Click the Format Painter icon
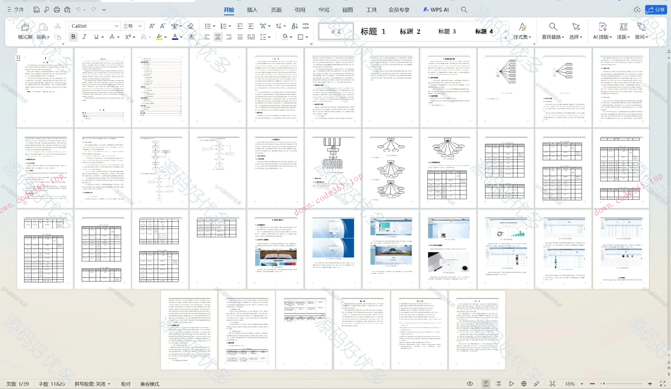Viewport: 671px width, 389px height. click(25, 28)
